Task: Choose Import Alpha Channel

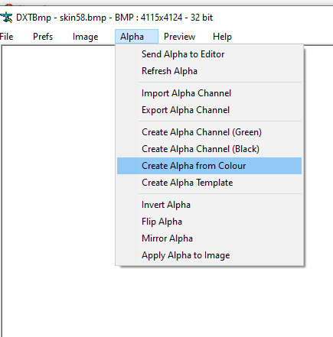Action: point(209,93)
